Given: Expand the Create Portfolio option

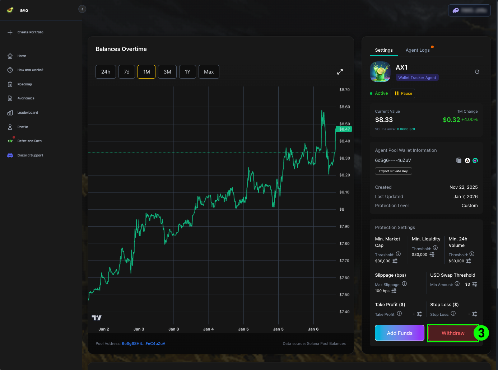Looking at the screenshot, I should click(x=30, y=32).
